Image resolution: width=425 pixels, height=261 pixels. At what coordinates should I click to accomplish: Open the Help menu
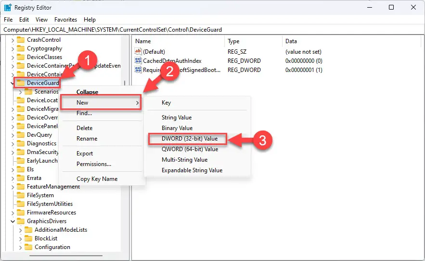(x=90, y=20)
